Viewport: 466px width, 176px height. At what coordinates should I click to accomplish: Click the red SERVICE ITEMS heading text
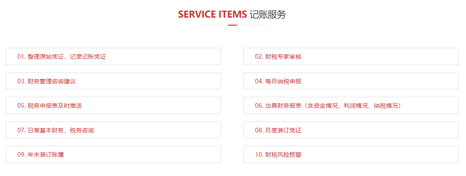(212, 14)
